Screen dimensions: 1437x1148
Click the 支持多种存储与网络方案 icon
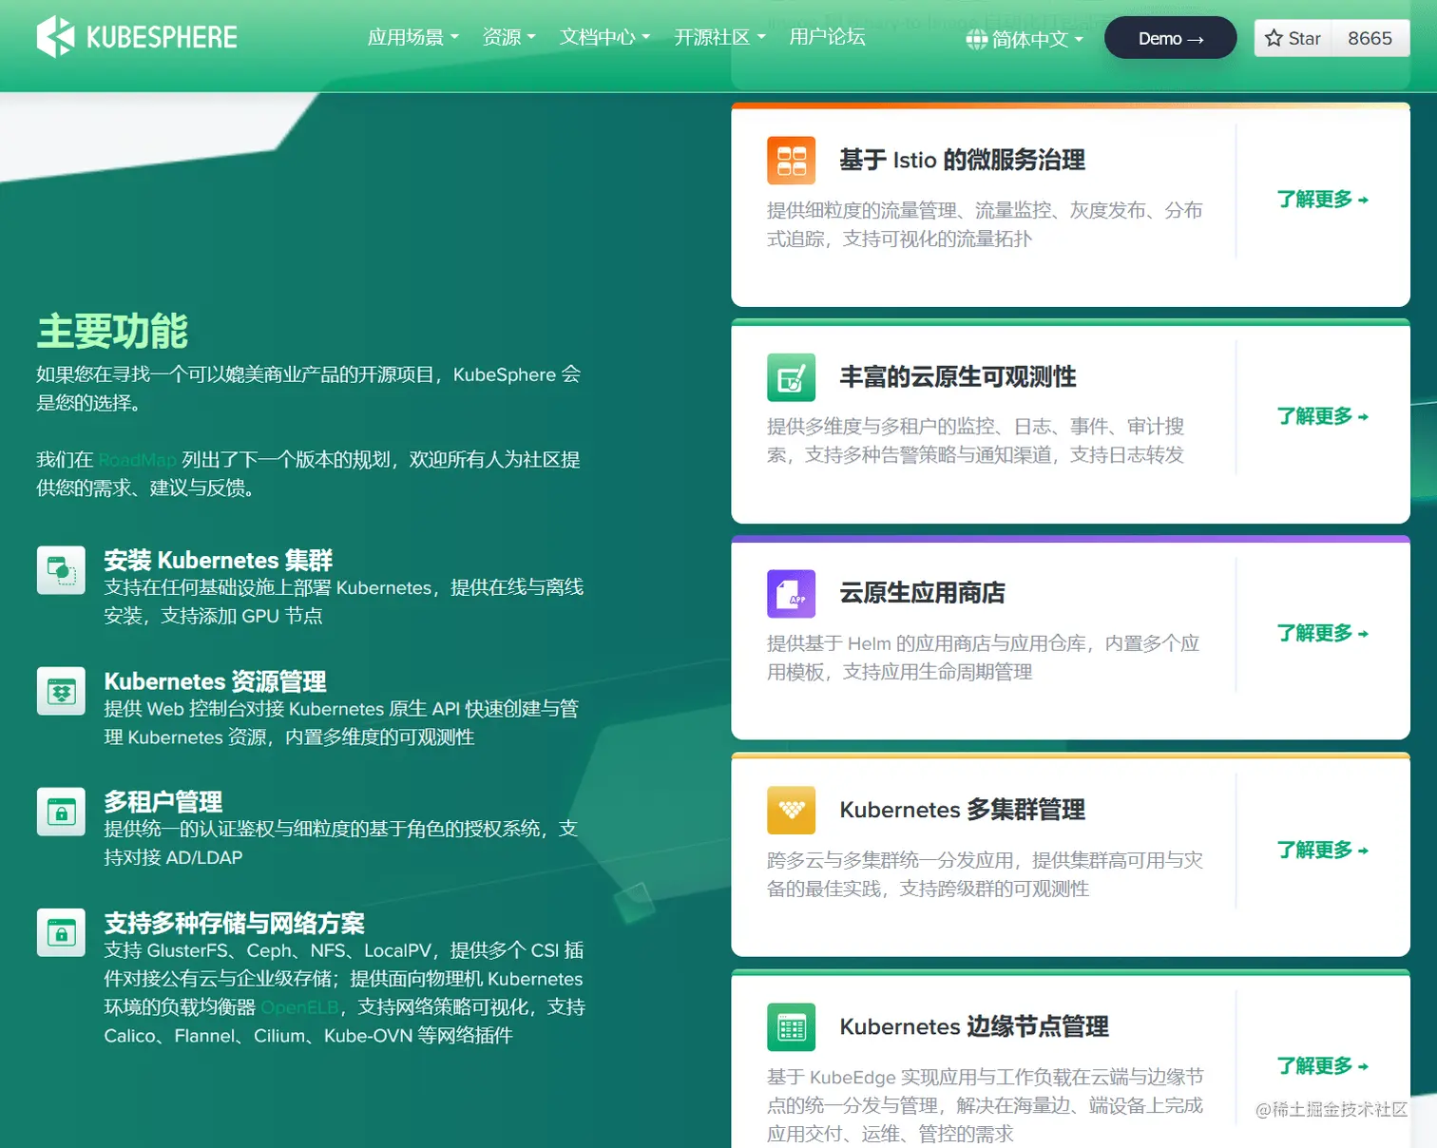point(61,933)
